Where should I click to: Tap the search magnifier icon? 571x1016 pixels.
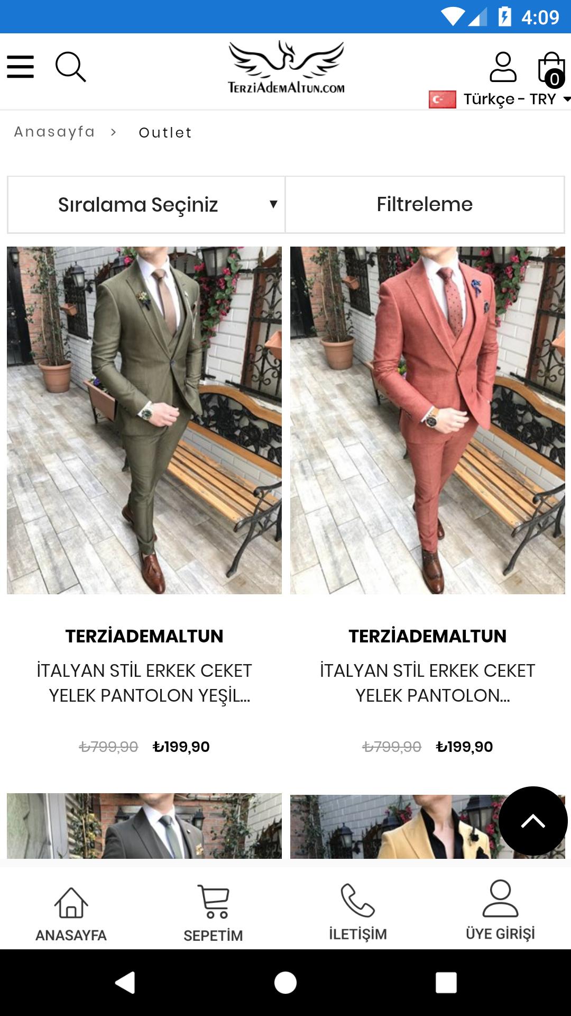pyautogui.click(x=70, y=67)
